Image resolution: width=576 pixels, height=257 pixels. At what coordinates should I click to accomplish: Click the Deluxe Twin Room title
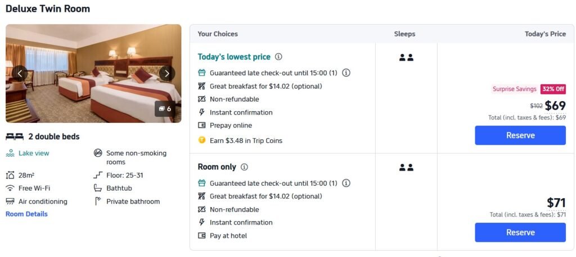coord(48,9)
